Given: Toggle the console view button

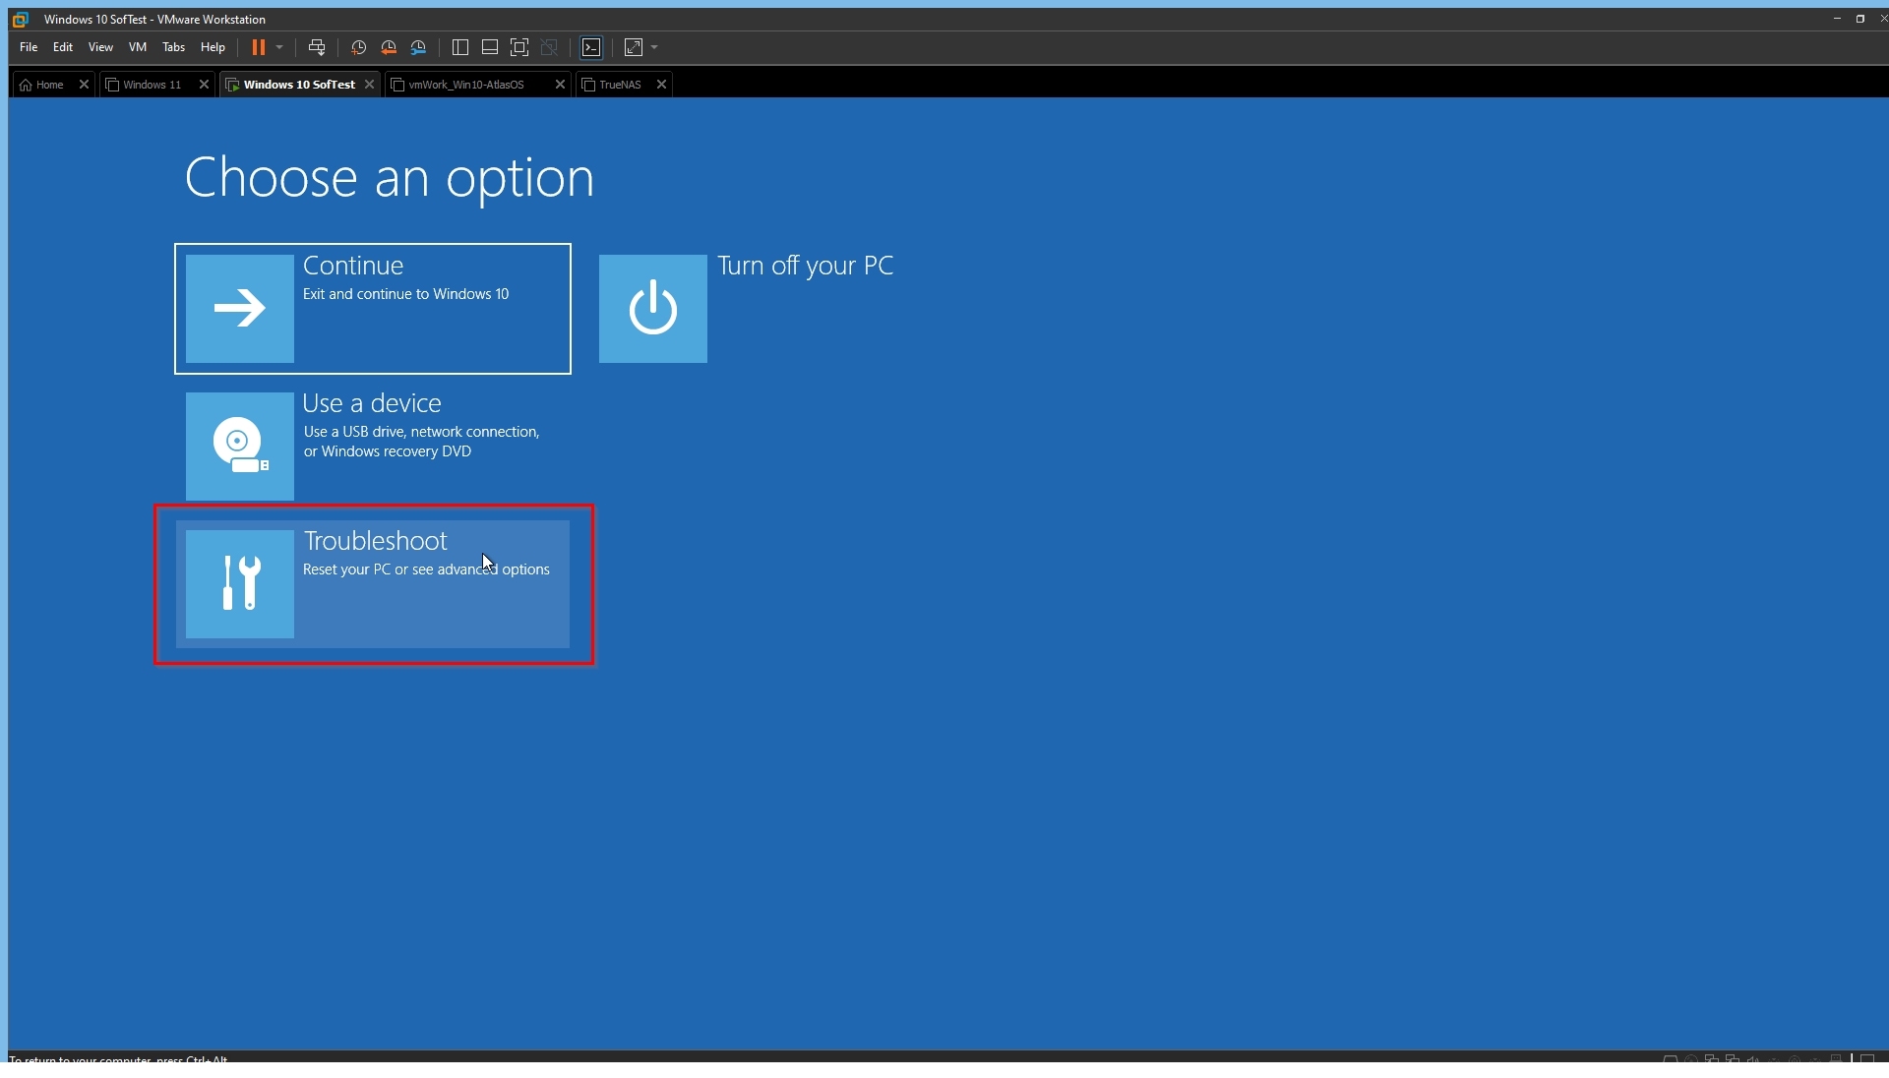Looking at the screenshot, I should pos(591,47).
